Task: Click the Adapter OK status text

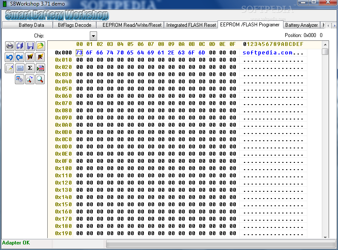Action: 16,243
